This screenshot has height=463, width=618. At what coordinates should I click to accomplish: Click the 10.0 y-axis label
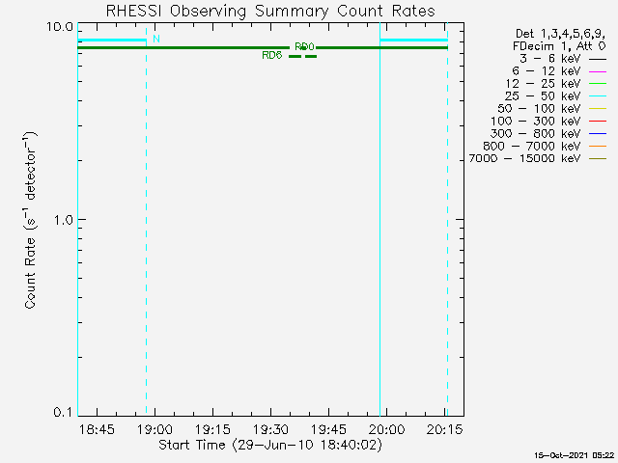pyautogui.click(x=60, y=27)
